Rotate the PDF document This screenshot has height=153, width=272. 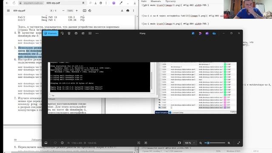(x=90, y=11)
